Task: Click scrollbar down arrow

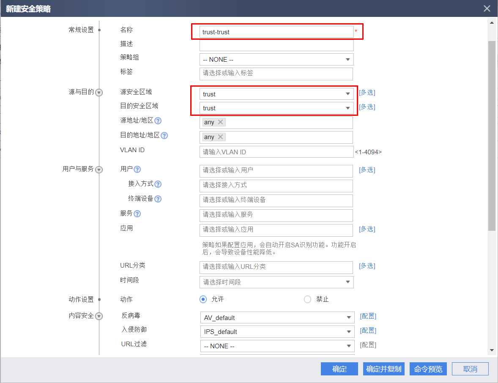Action: pyautogui.click(x=492, y=350)
